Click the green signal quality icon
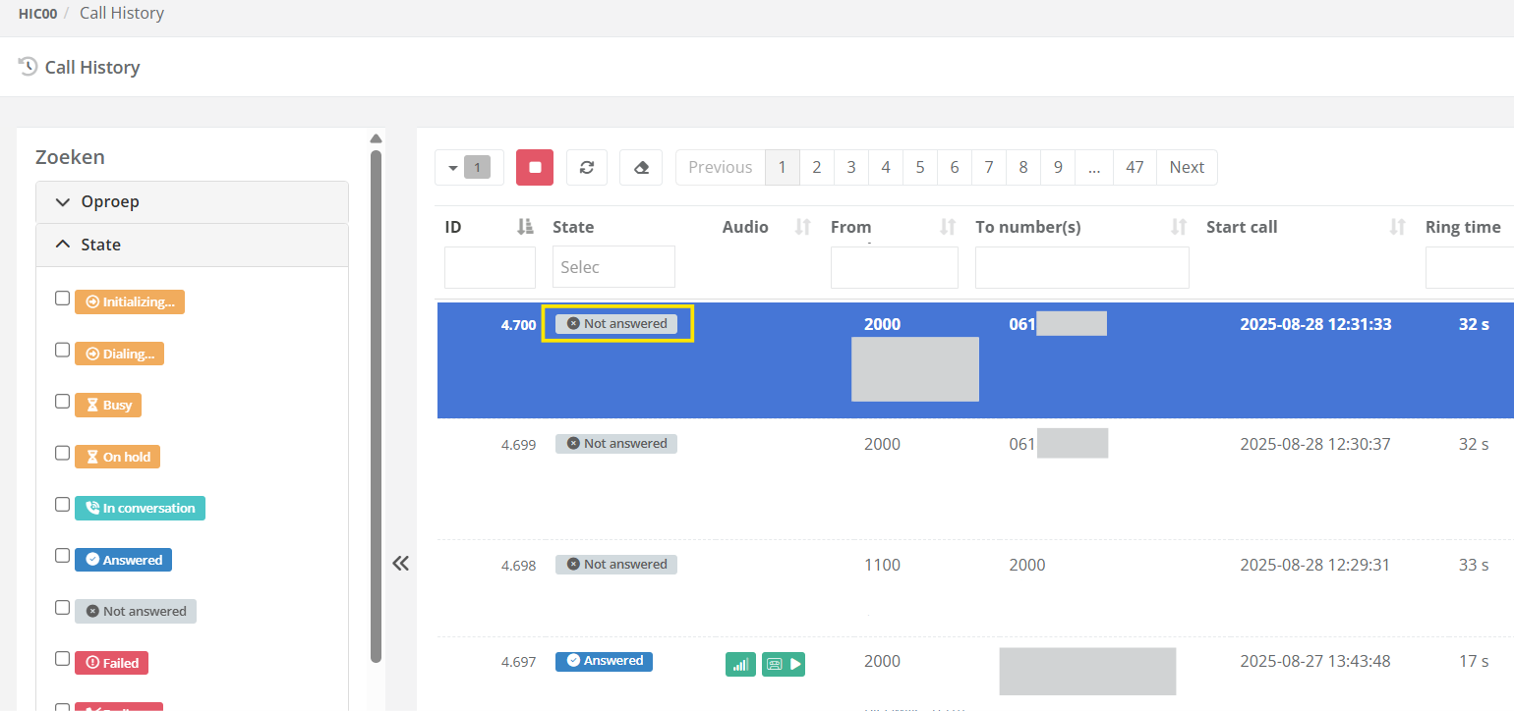Viewport: 1514px width, 711px height. coord(740,665)
